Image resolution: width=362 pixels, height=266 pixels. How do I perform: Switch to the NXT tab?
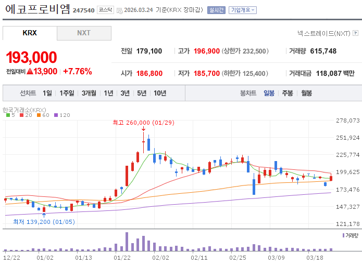84,33
